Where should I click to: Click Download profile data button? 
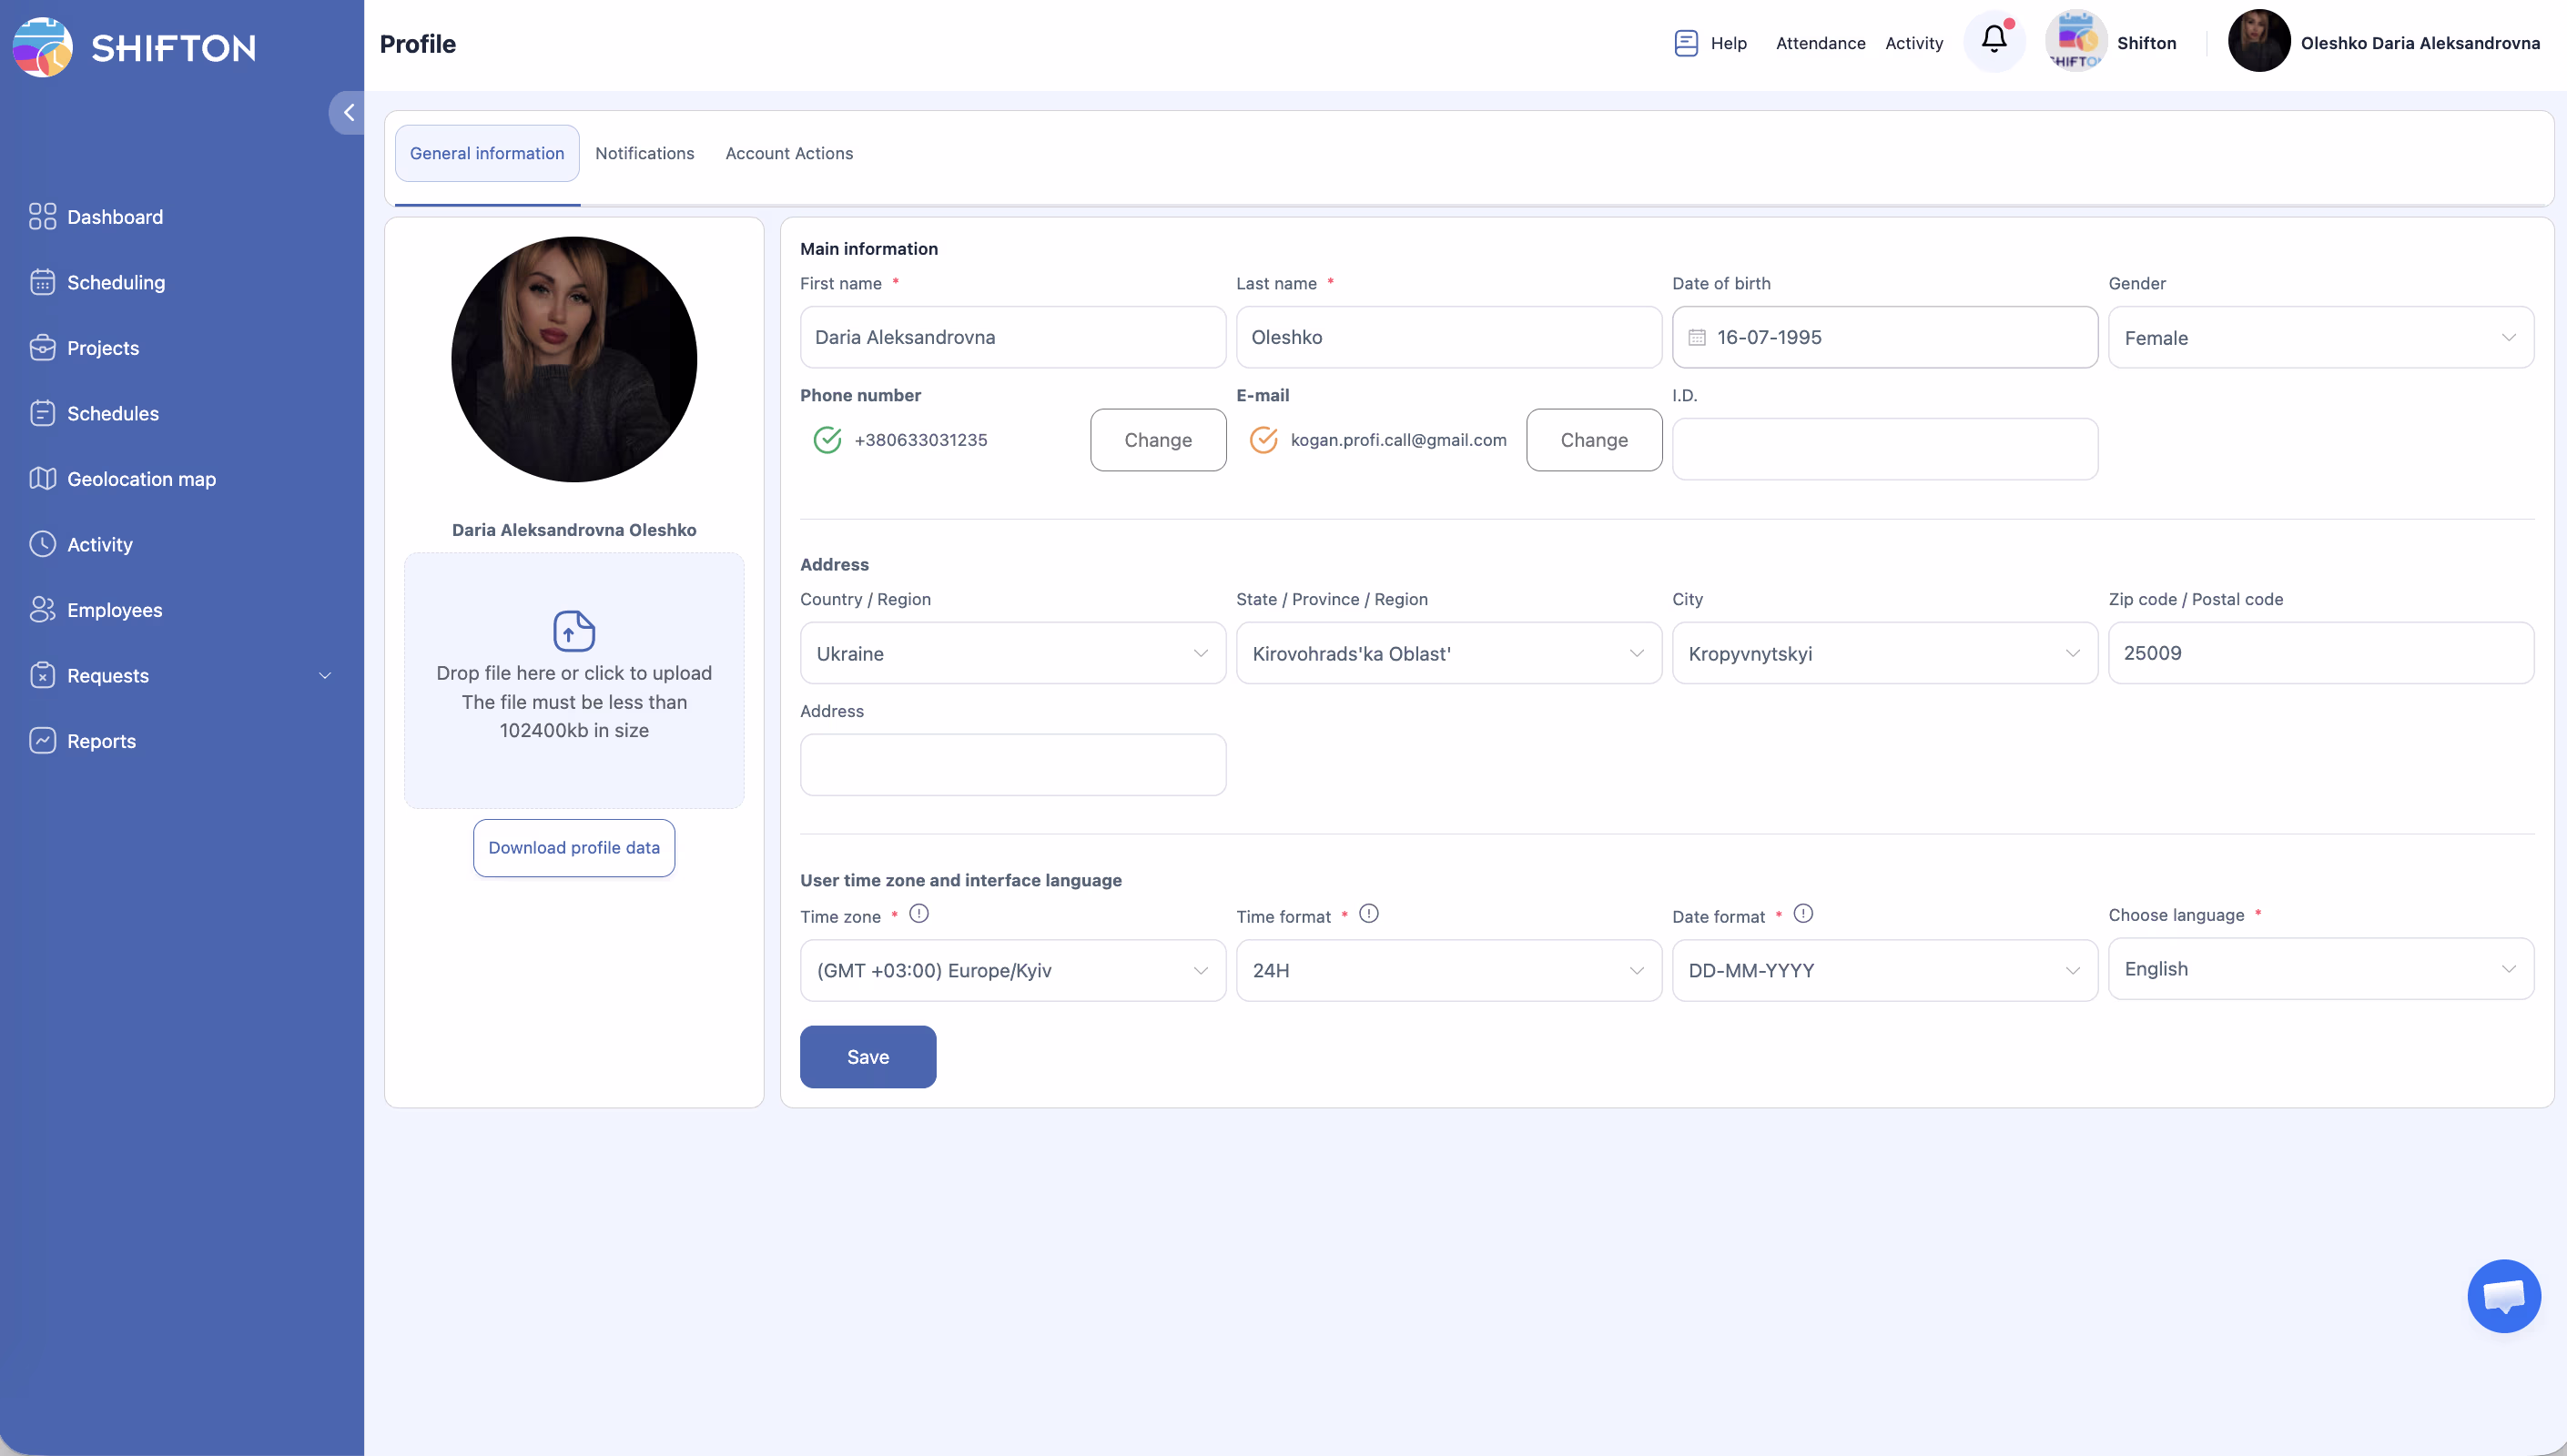click(574, 848)
